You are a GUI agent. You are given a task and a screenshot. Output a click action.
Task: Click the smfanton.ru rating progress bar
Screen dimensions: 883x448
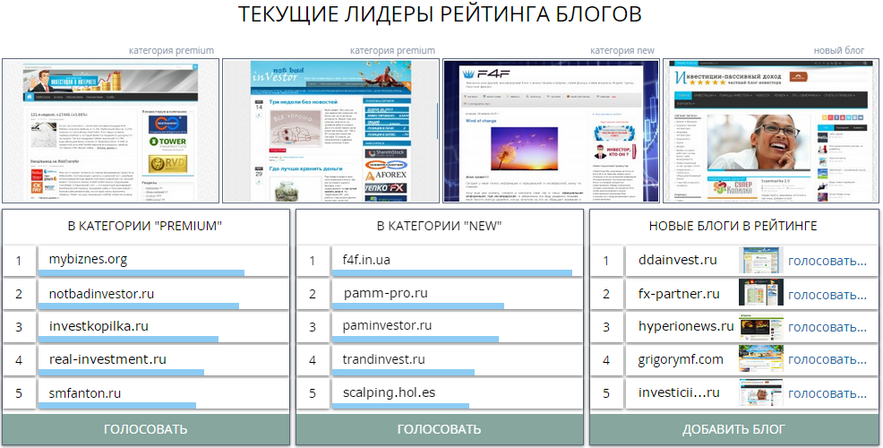117,405
